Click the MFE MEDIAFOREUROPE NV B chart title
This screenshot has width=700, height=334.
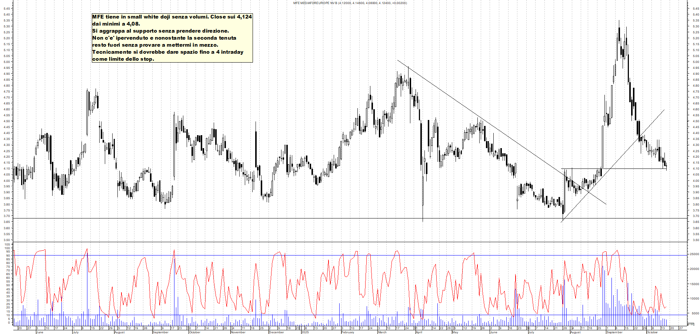(350, 3)
